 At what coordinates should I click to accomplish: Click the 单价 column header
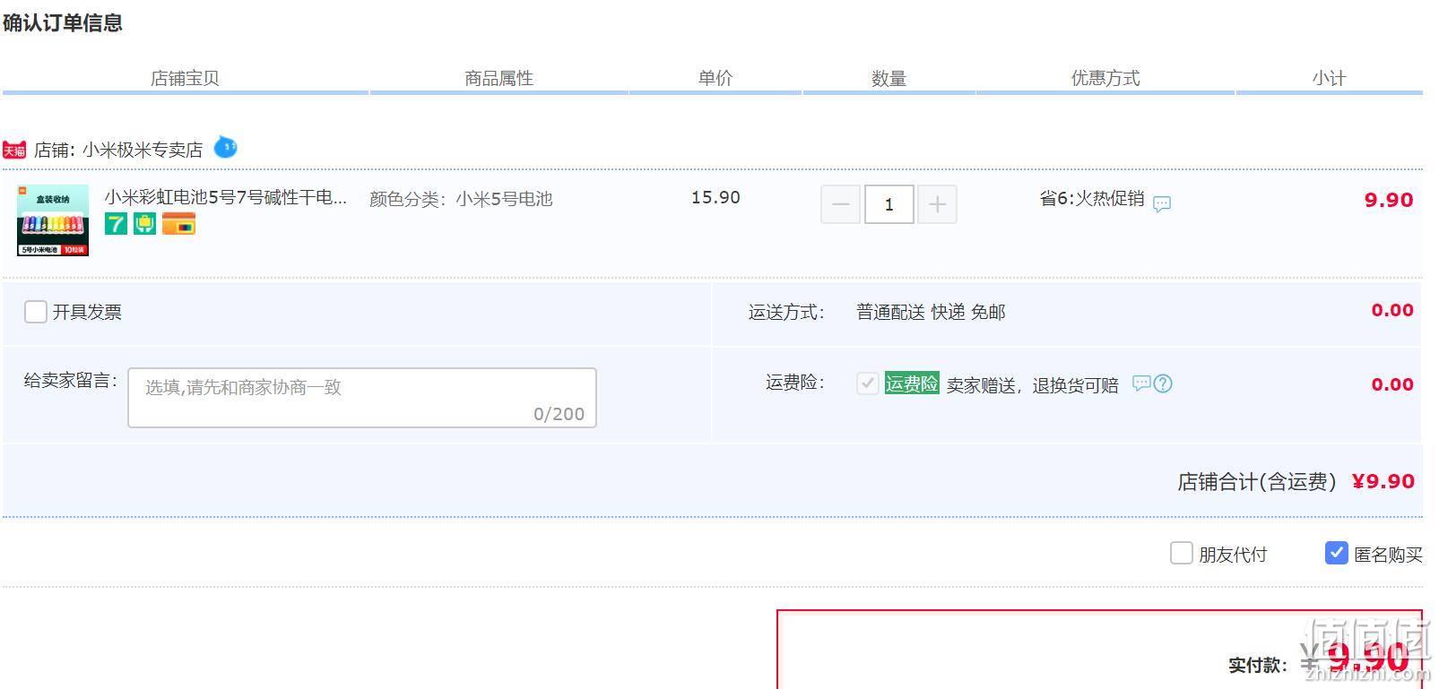click(x=715, y=78)
